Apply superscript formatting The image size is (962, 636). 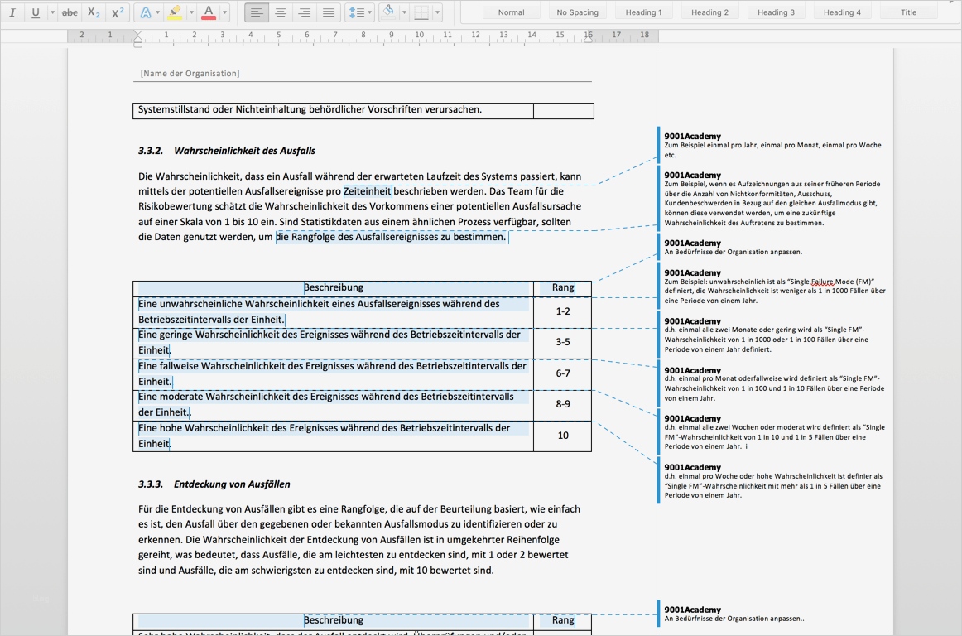pyautogui.click(x=118, y=12)
